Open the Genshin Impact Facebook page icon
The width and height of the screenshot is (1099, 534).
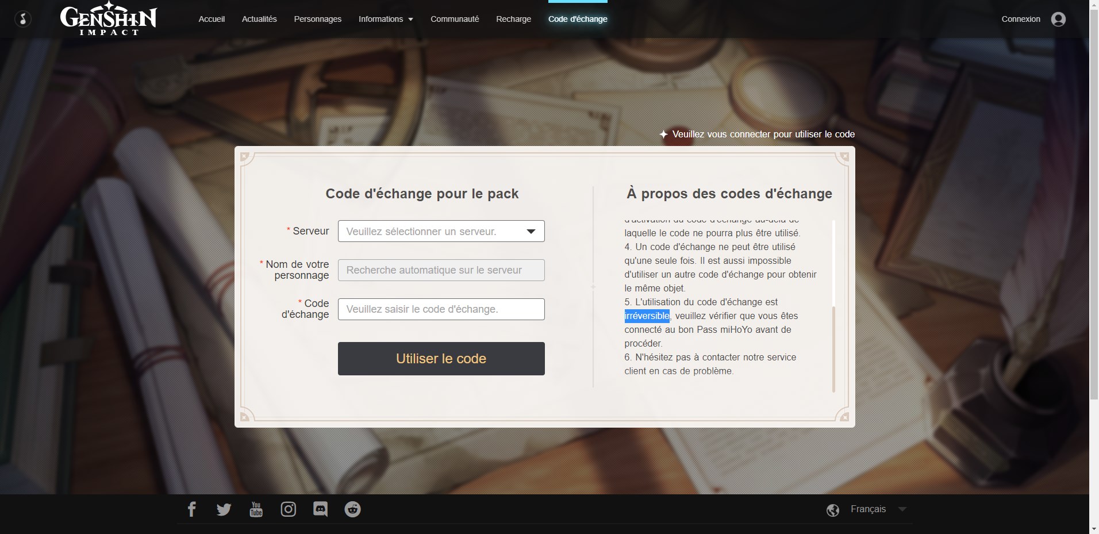coord(192,509)
